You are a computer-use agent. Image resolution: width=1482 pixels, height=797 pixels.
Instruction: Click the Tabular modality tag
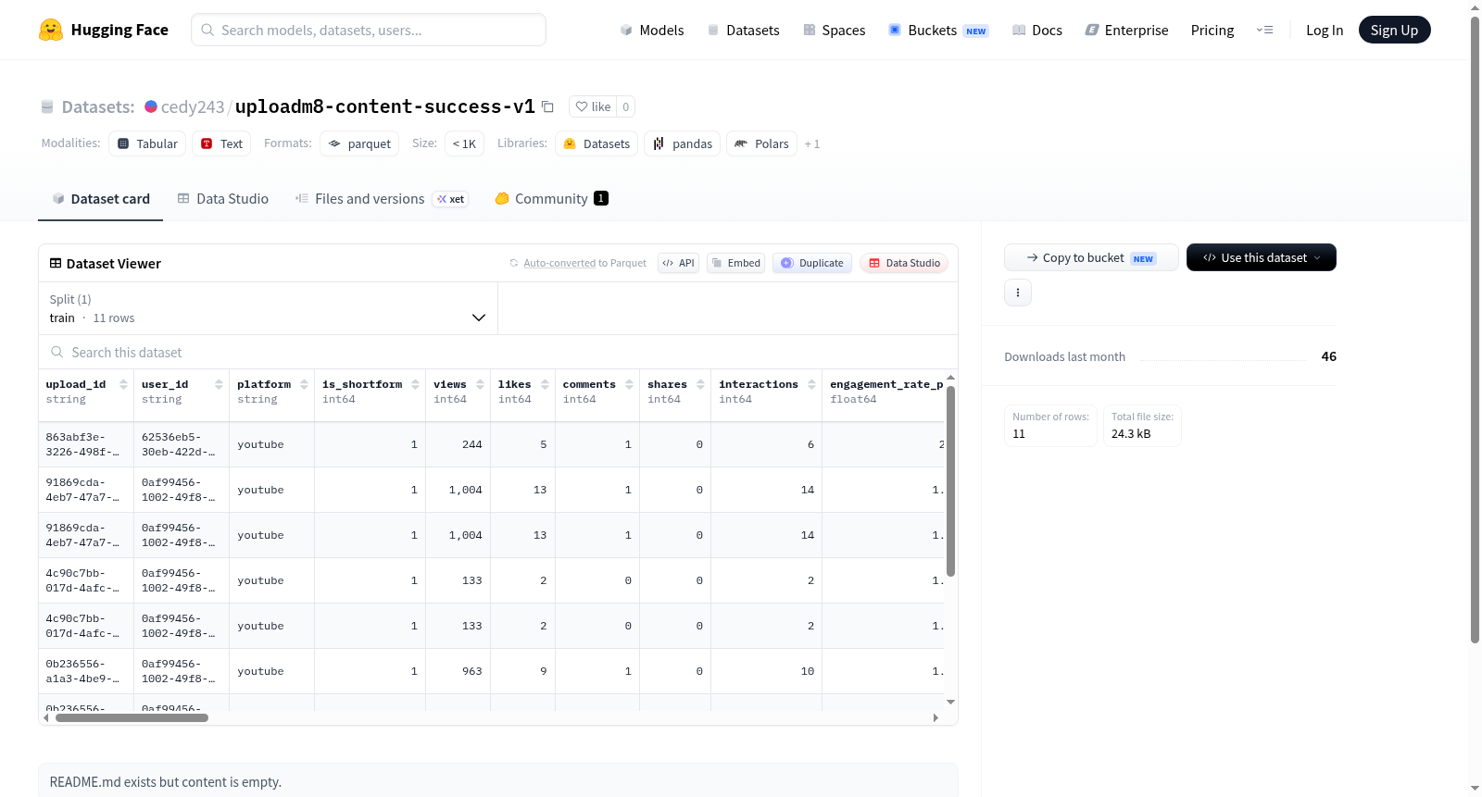(147, 143)
